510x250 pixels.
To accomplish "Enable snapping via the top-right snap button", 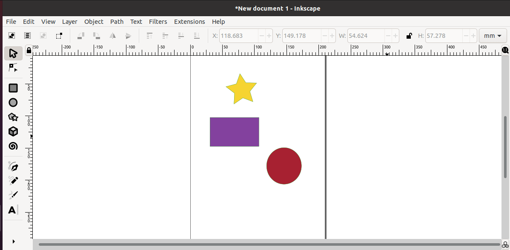I will [x=505, y=50].
